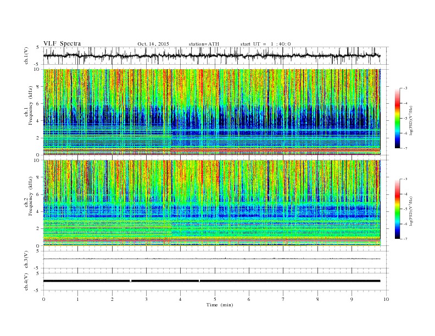Click the "8" tick on the time axis
Viewport: 435px width, 336px height.
pos(317,299)
